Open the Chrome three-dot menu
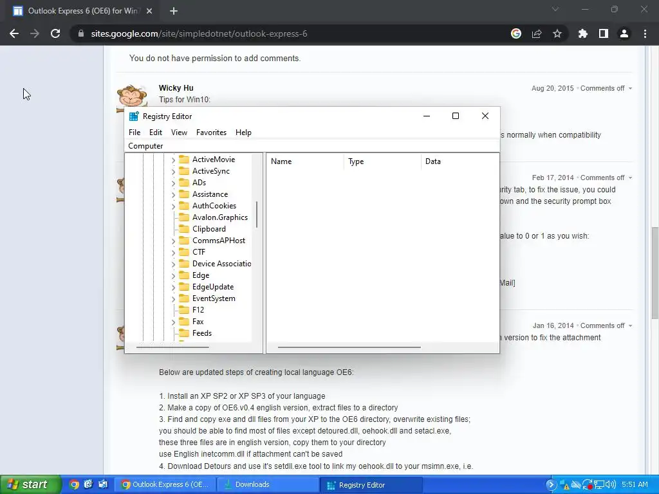Image resolution: width=659 pixels, height=494 pixels. [645, 33]
